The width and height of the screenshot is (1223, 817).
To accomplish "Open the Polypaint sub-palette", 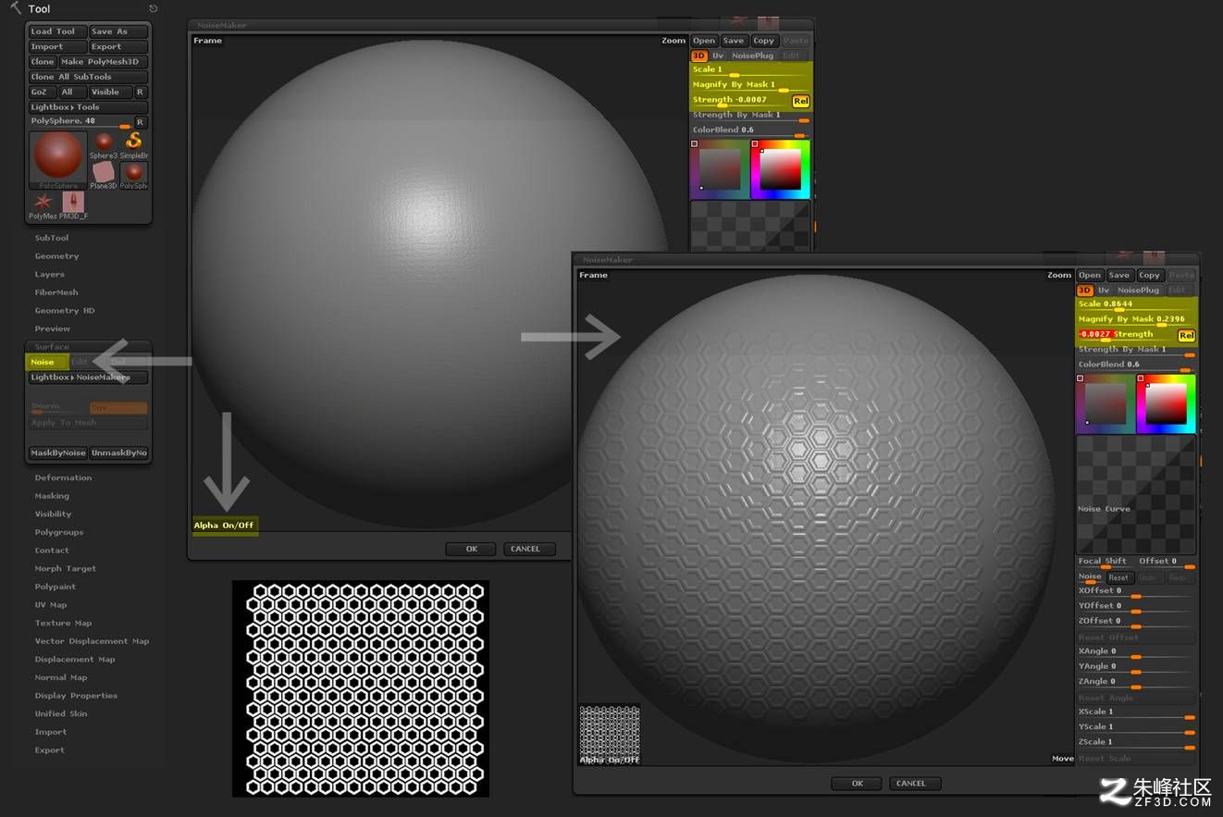I will (56, 587).
